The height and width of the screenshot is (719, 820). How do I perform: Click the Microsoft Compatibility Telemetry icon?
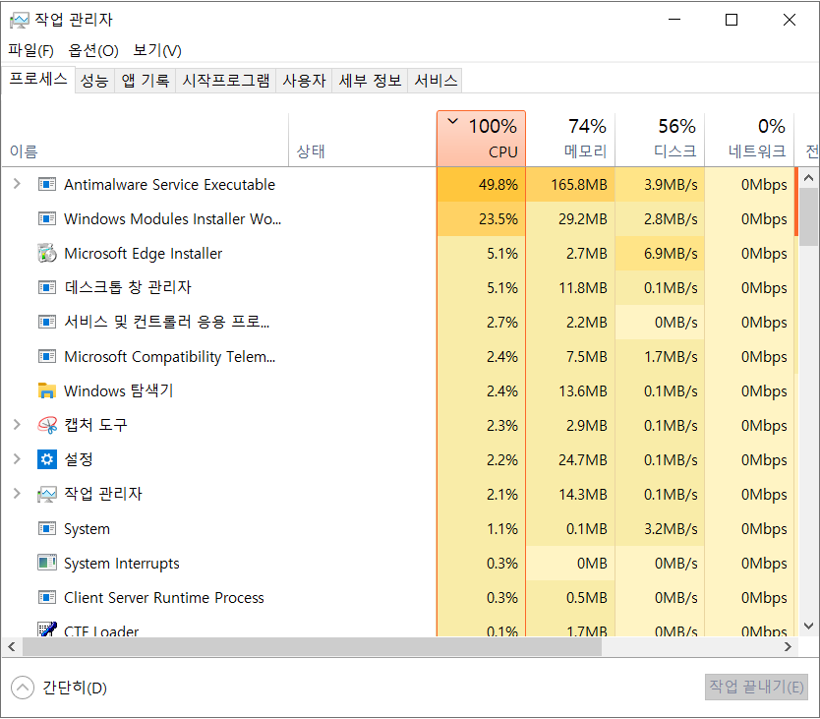click(47, 356)
